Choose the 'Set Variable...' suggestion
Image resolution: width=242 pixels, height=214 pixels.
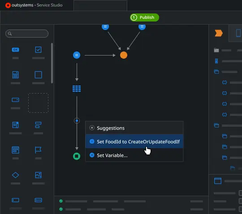(134, 155)
